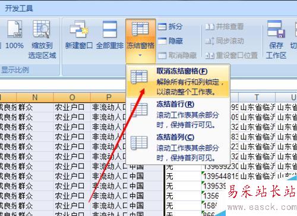This screenshot has height=216, width=297.
Task: Click first 山东省临沂 cell in column T
Action: click(257, 107)
